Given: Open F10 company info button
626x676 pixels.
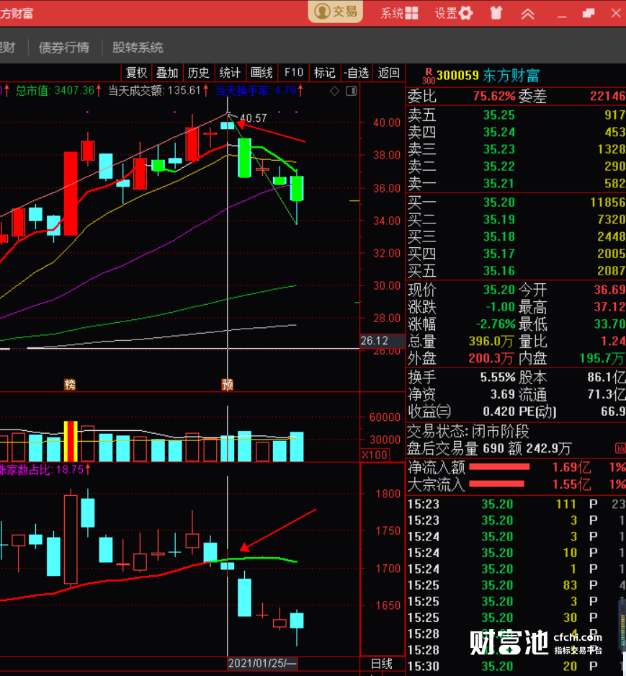Looking at the screenshot, I should tap(294, 73).
